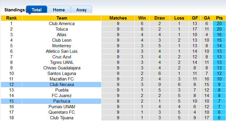Viewport: 226px width, 121px height.
Task: Click the Rank column header
Action: [11, 18]
